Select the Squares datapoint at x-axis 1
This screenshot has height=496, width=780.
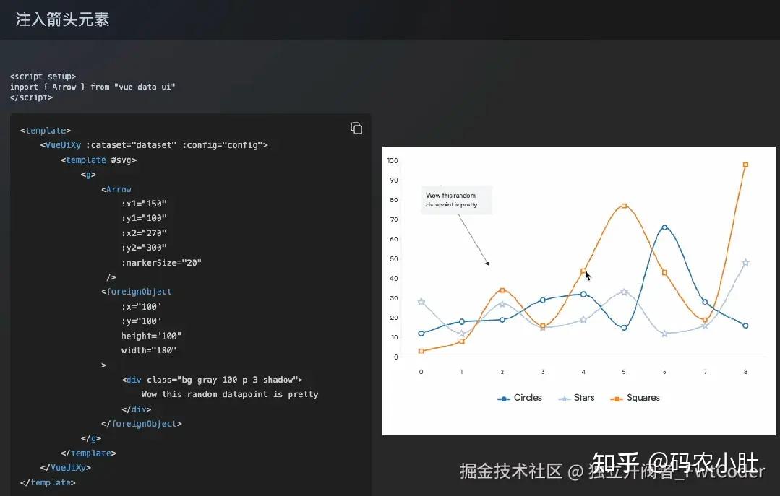(x=462, y=341)
